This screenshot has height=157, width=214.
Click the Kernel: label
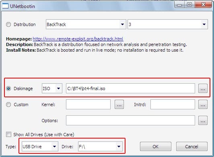point(48,105)
